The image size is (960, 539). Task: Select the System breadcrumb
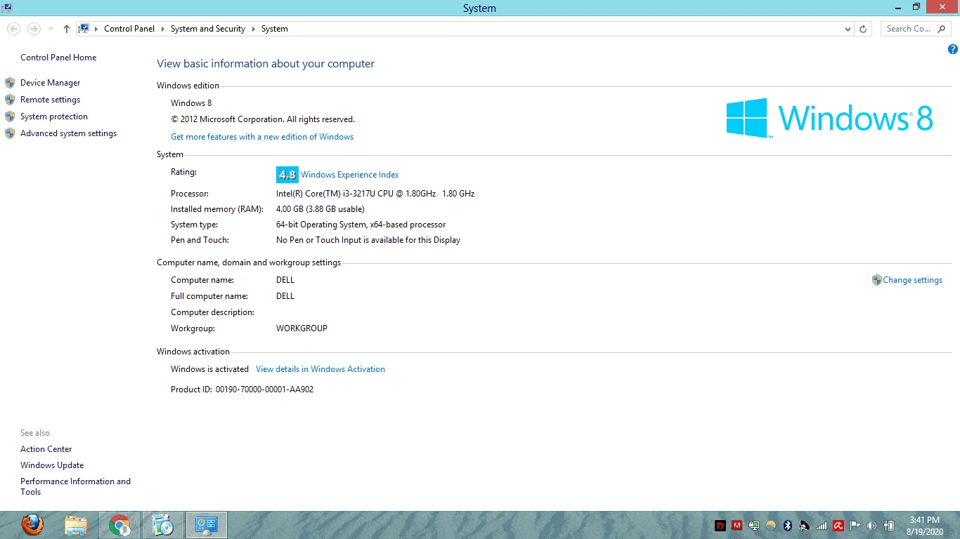pos(275,29)
